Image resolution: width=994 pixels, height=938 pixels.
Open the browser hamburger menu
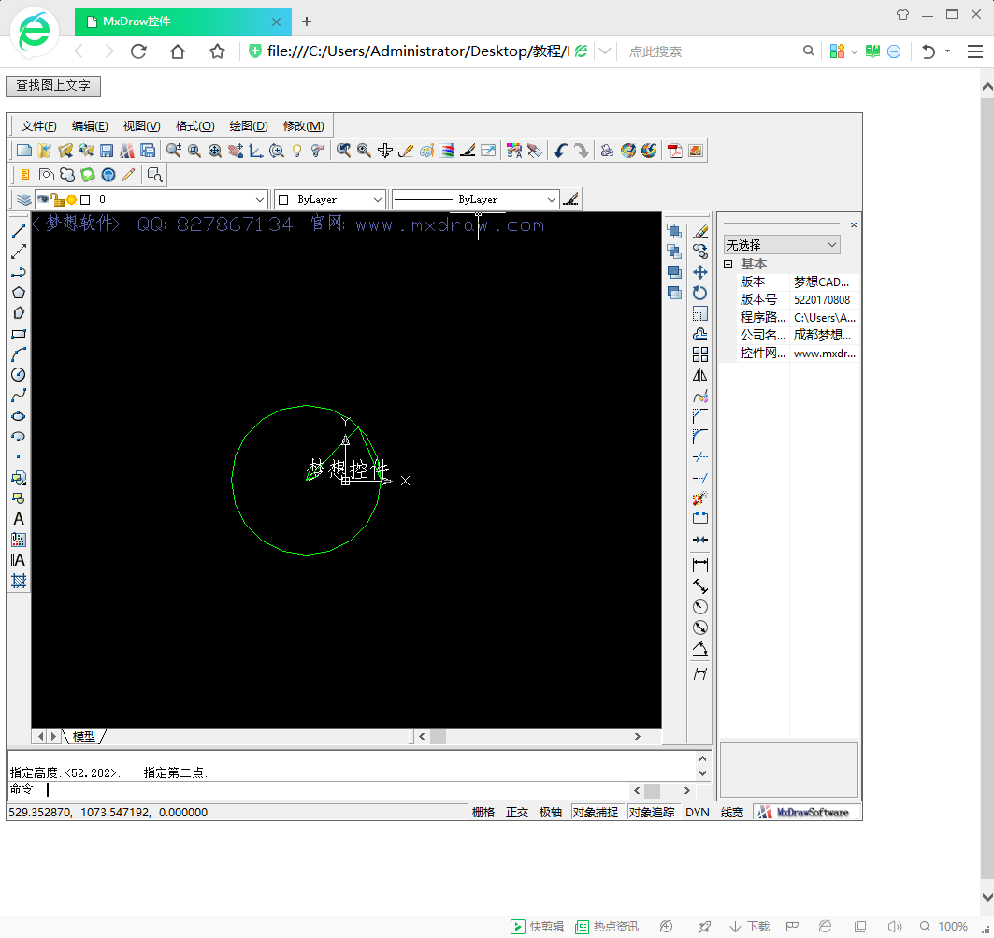[975, 51]
